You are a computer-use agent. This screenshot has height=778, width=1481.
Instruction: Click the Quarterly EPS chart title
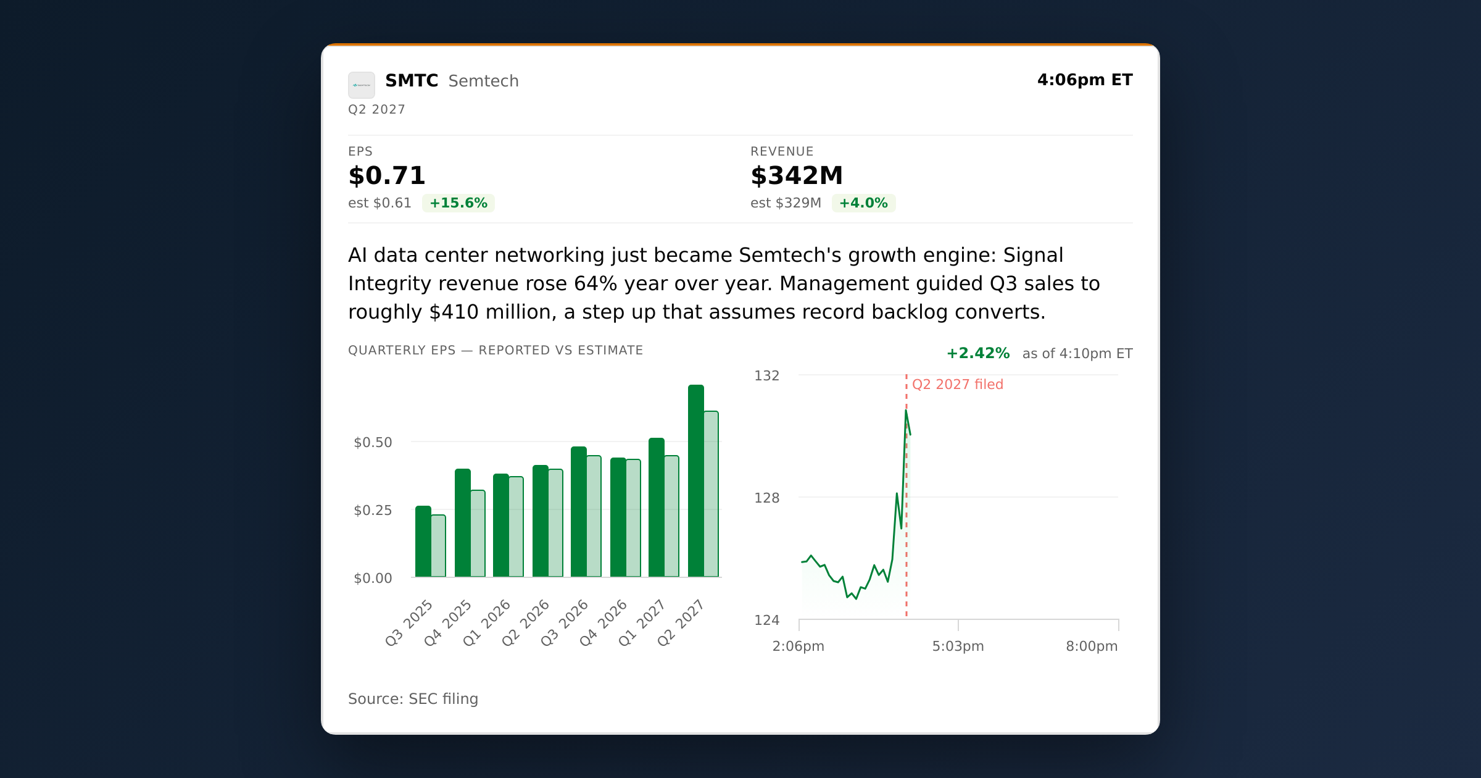coord(496,350)
